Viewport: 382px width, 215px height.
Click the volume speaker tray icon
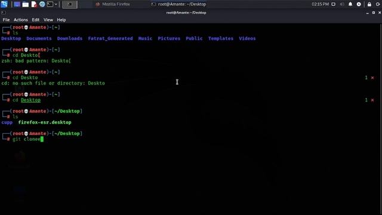click(342, 4)
